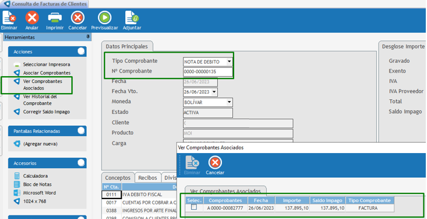The height and width of the screenshot is (219, 427).
Task: Click the A 0000-00082777 comprobante cell
Action: pos(225,208)
